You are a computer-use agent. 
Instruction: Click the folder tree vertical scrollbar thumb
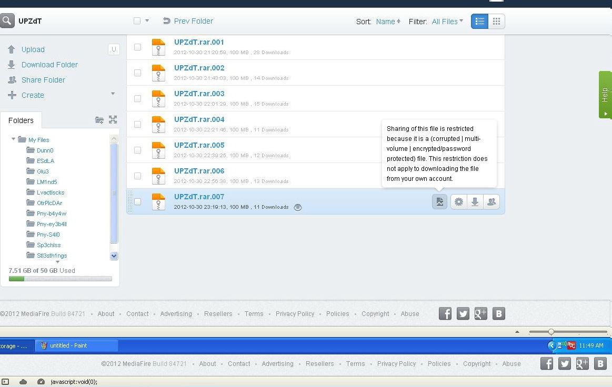114,193
